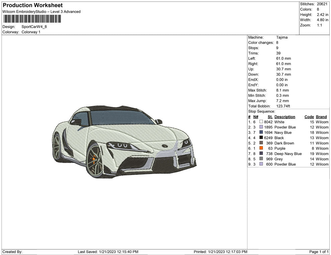The height and width of the screenshot is (255, 331).
Task: Click the Code column header
Action: point(309,117)
